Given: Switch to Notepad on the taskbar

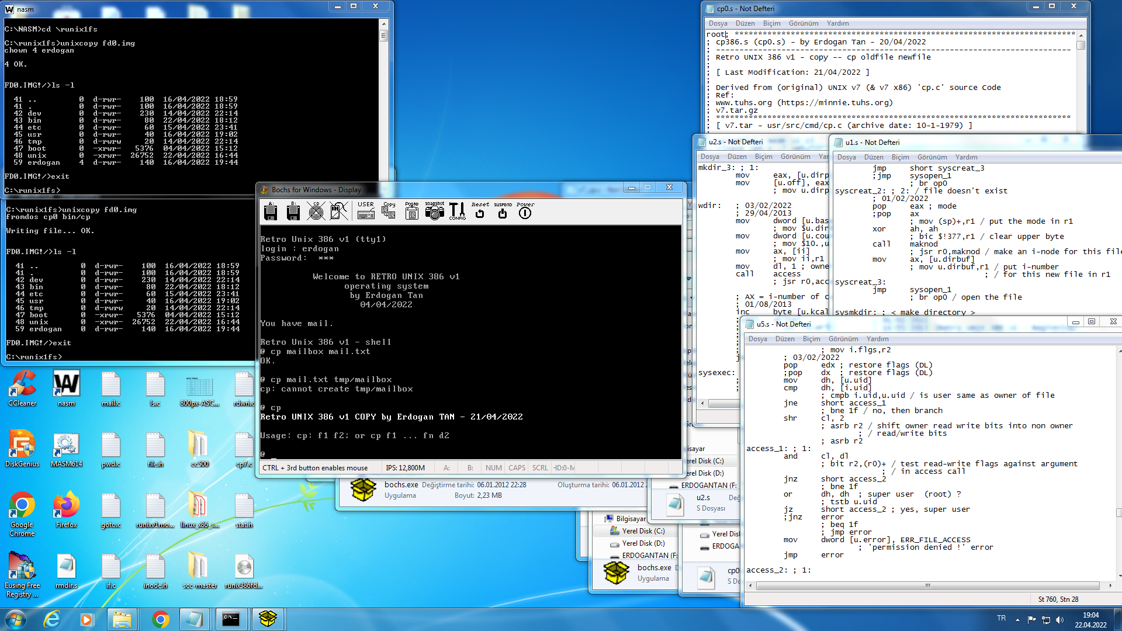Looking at the screenshot, I should tap(195, 619).
